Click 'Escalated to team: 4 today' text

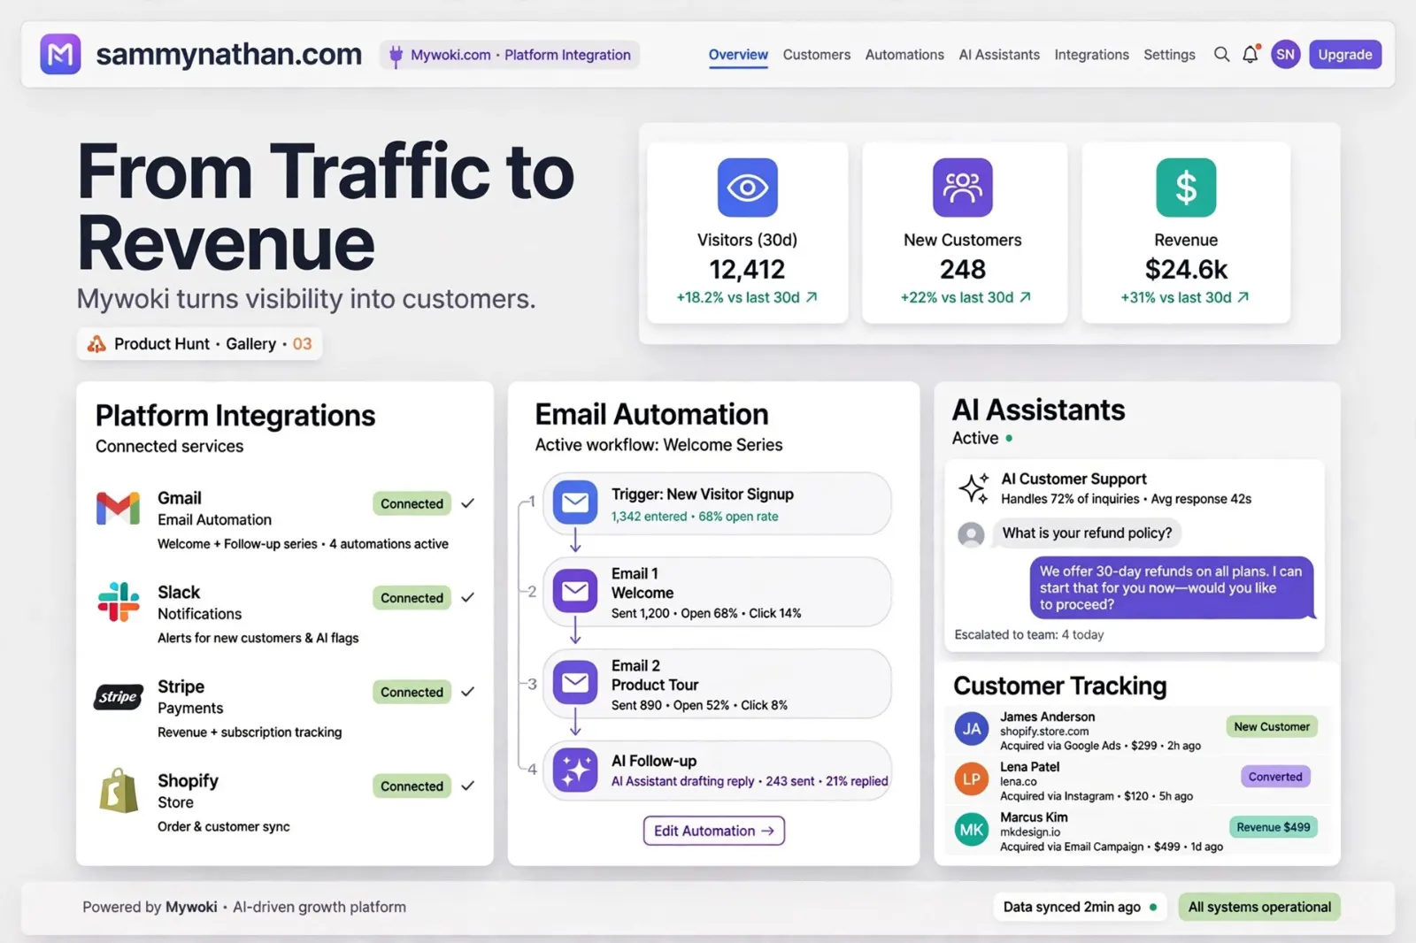[1028, 635]
